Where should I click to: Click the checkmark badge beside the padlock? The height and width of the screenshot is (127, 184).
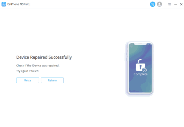pyautogui.click(x=144, y=70)
